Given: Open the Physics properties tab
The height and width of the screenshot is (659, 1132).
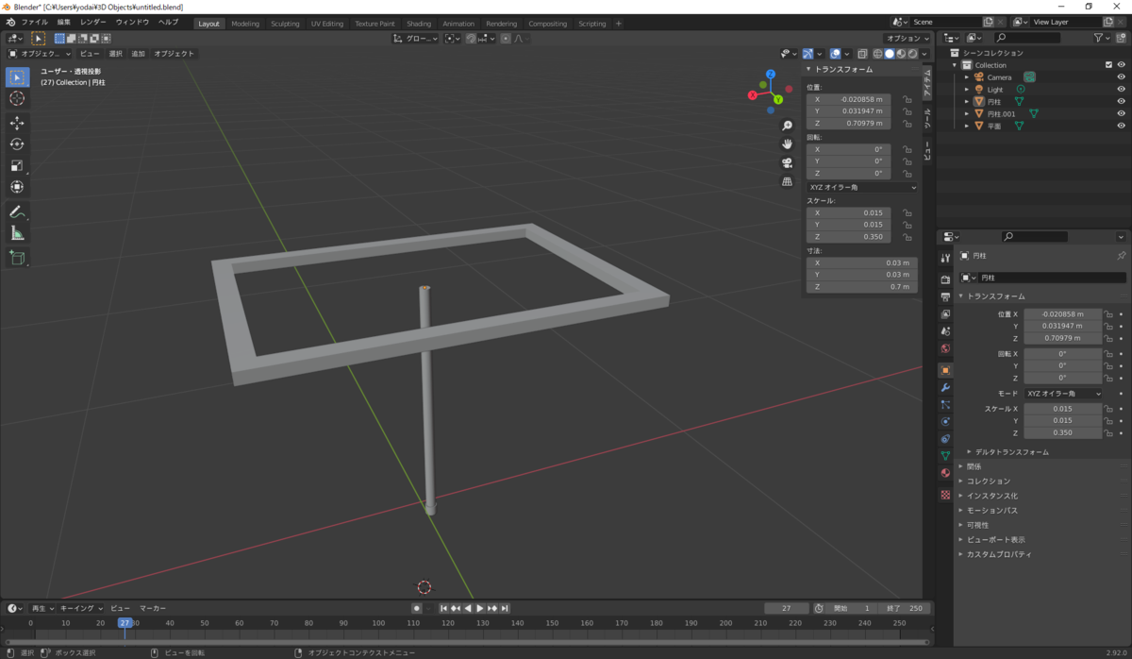Looking at the screenshot, I should pos(945,422).
